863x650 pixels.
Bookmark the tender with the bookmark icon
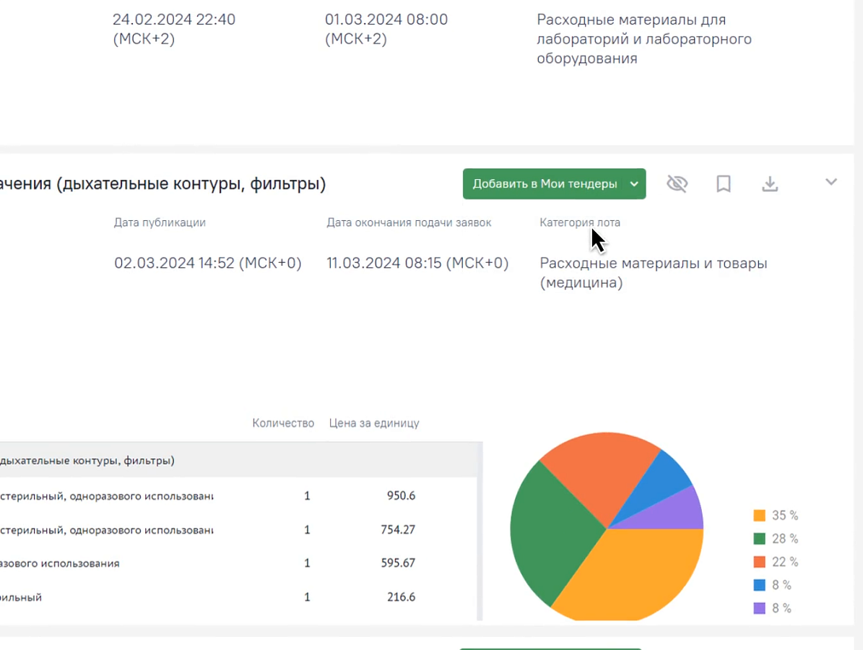(723, 184)
